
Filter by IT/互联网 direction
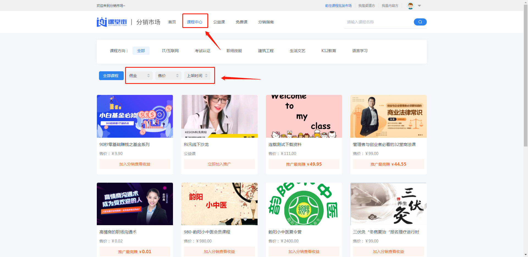point(170,51)
